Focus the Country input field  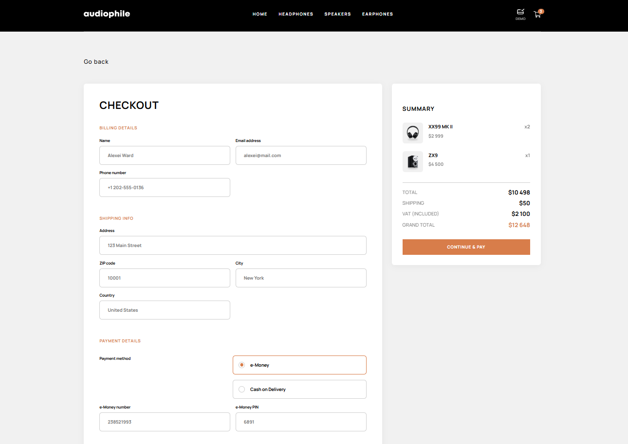click(165, 310)
